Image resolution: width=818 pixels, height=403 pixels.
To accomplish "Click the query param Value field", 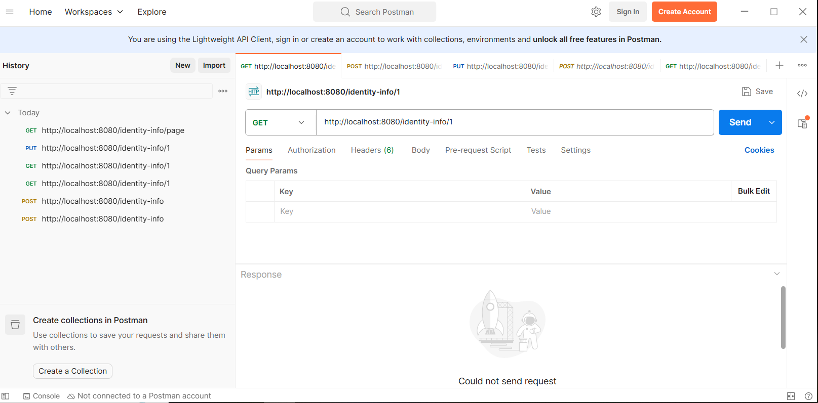I will (x=650, y=211).
